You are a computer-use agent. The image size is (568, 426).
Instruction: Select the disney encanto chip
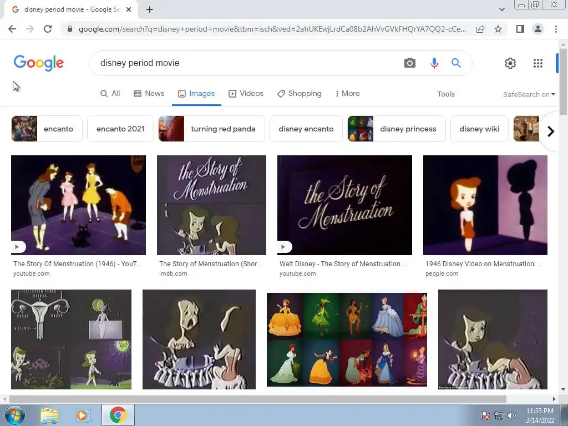coord(306,129)
